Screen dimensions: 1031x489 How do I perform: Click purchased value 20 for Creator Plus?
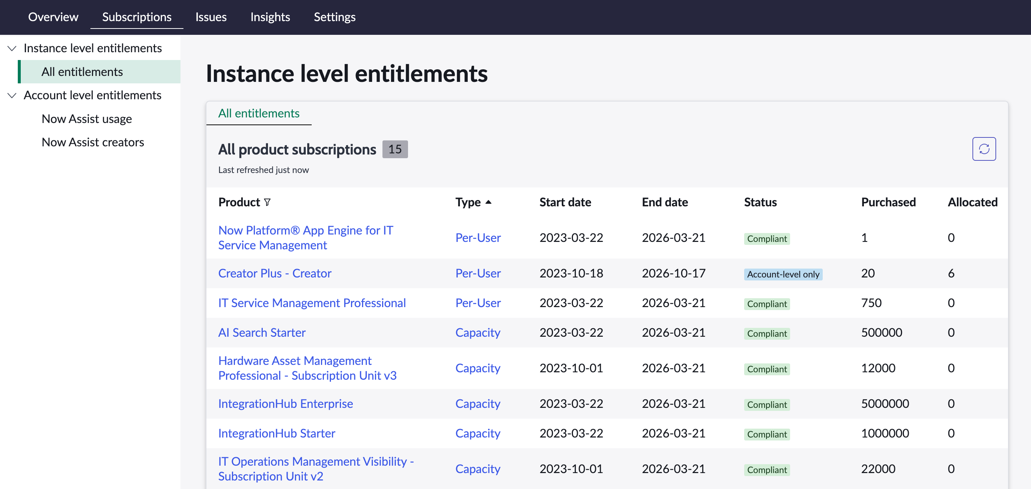coord(868,273)
